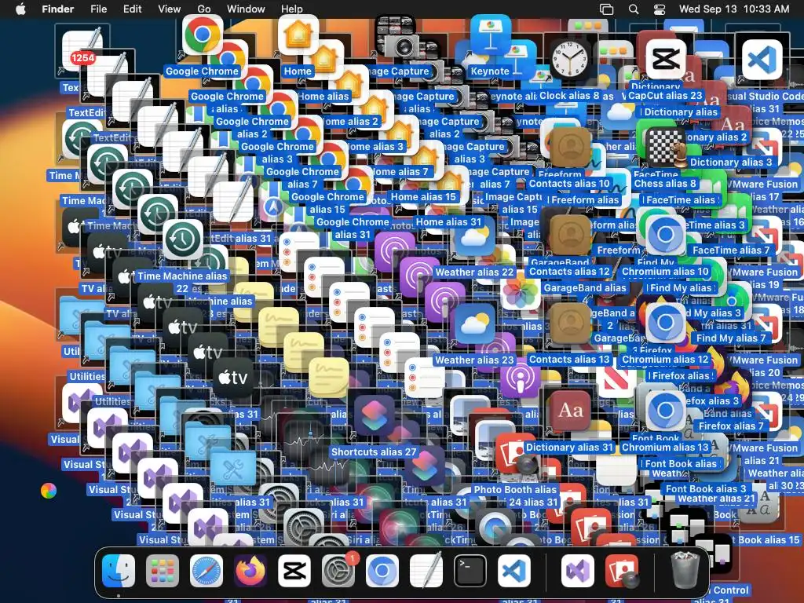This screenshot has width=804, height=603.
Task: Open the File menu
Action: click(x=98, y=9)
